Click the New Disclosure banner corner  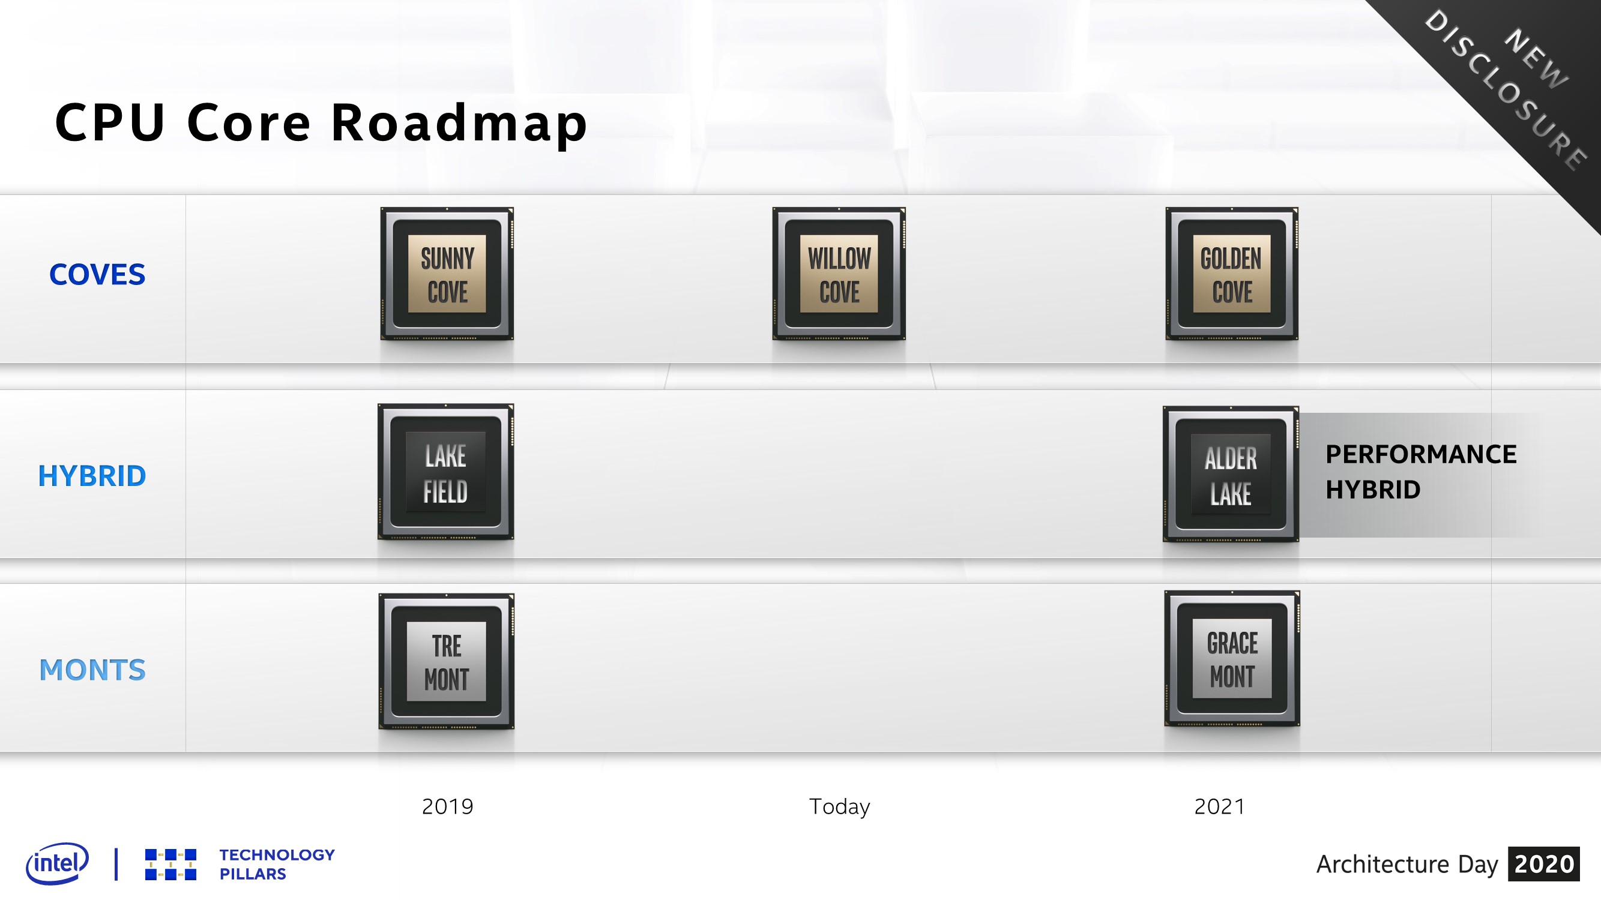pos(1540,59)
